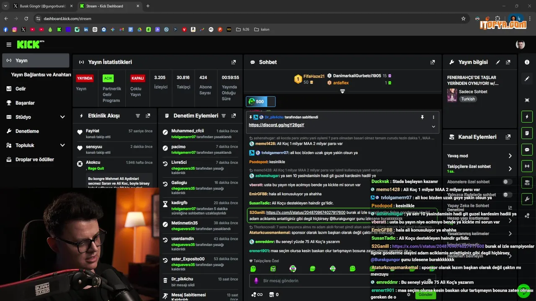Open the fc26 bookmarks folder
Image resolution: width=536 pixels, height=301 pixels.
pos(243,29)
